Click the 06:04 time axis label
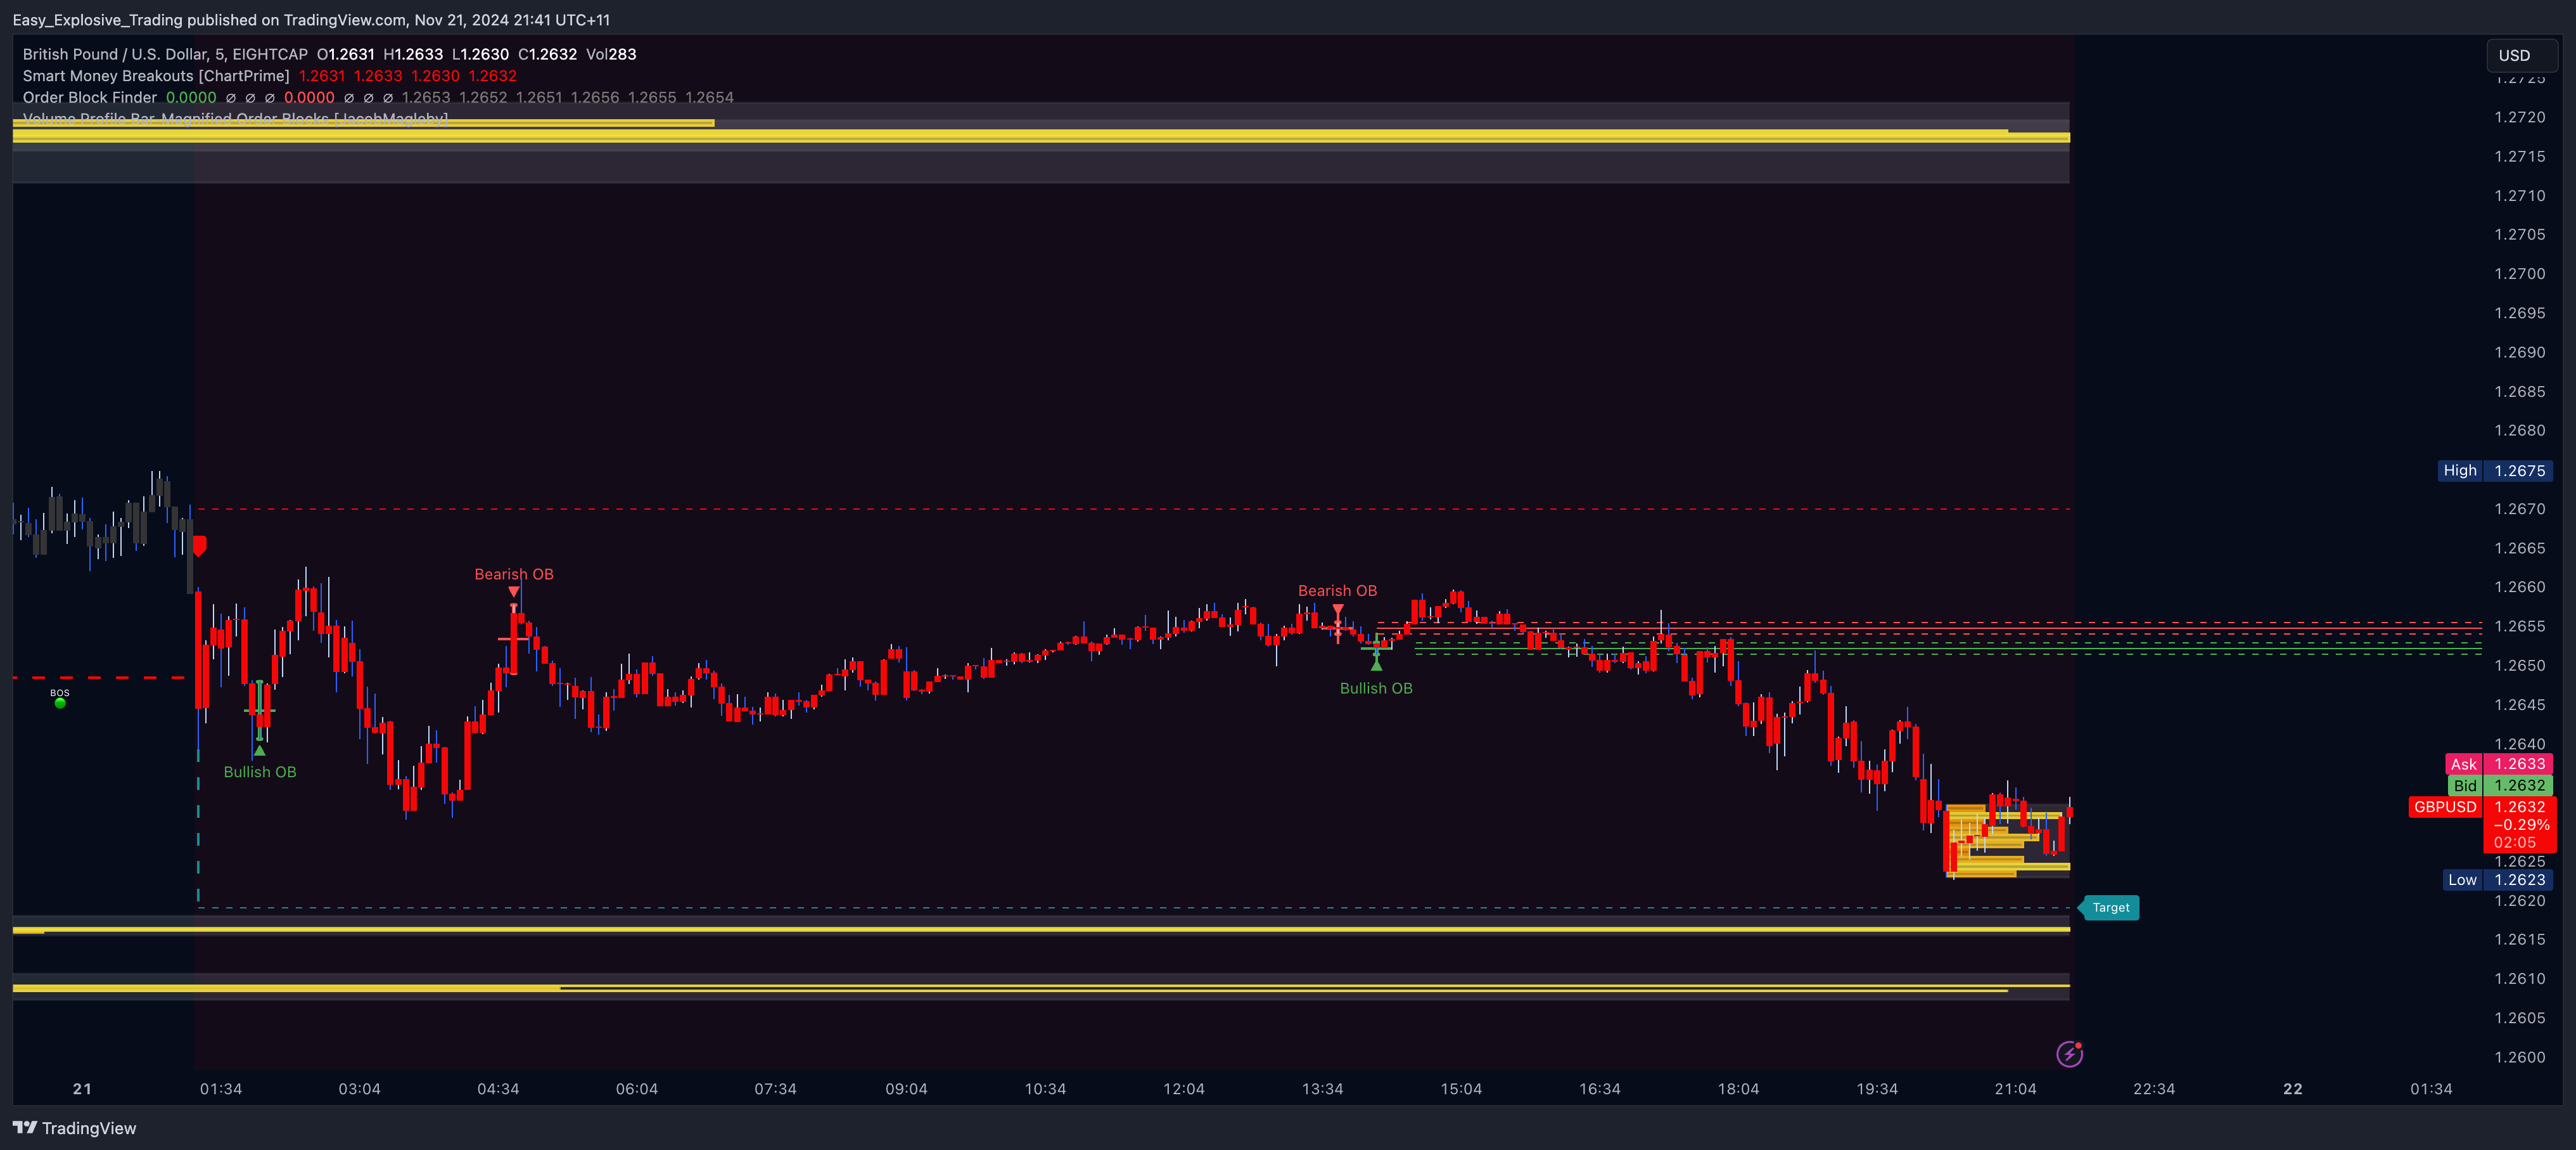Image resolution: width=2576 pixels, height=1150 pixels. tap(637, 1089)
